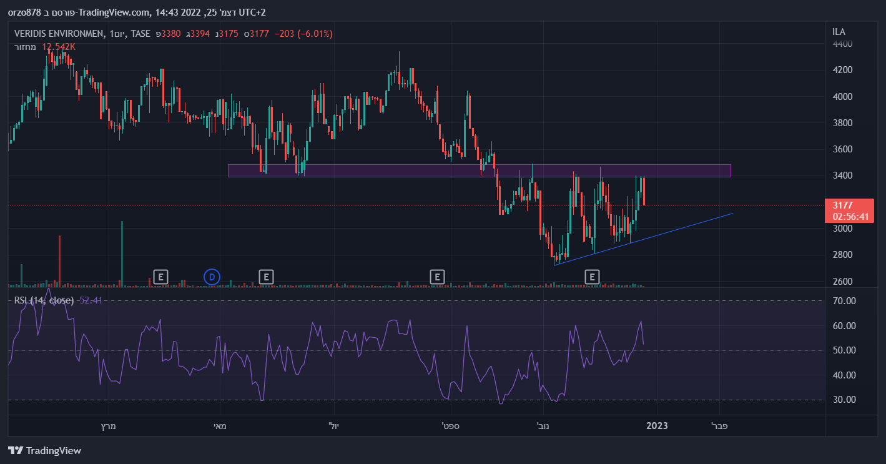
Task: Click the מאי time axis label
Action: pos(219,426)
